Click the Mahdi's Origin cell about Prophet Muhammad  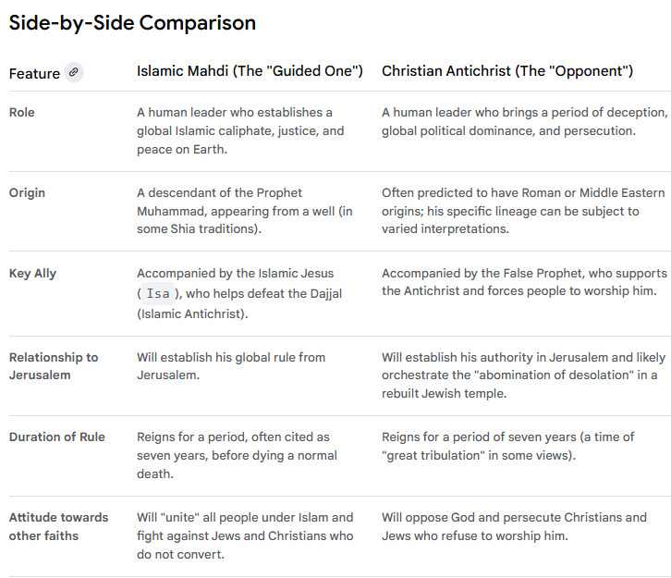[245, 211]
